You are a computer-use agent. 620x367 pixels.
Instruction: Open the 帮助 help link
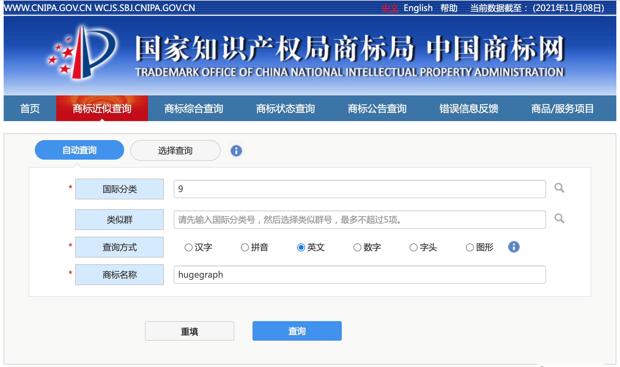coord(449,8)
